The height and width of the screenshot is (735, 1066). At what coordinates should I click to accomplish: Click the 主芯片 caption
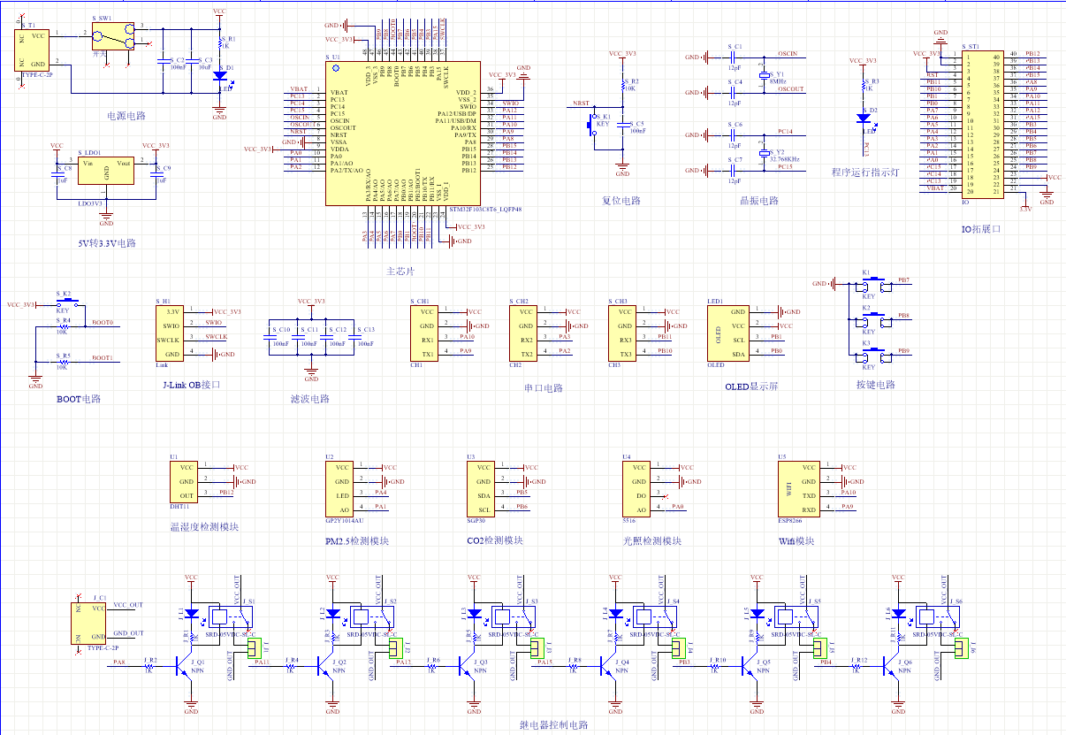(x=400, y=271)
